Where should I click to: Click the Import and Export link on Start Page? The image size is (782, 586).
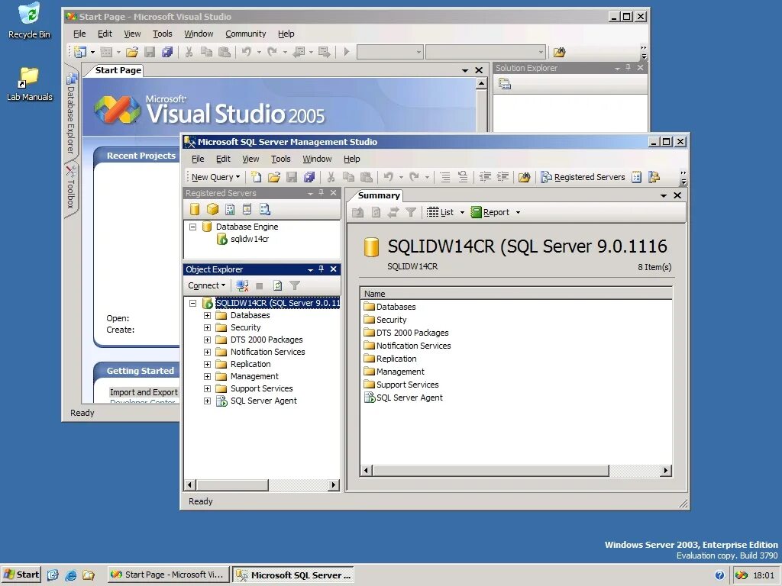[x=144, y=392]
